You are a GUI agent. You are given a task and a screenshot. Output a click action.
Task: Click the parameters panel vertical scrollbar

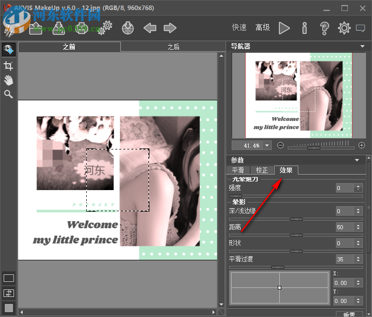click(368, 208)
